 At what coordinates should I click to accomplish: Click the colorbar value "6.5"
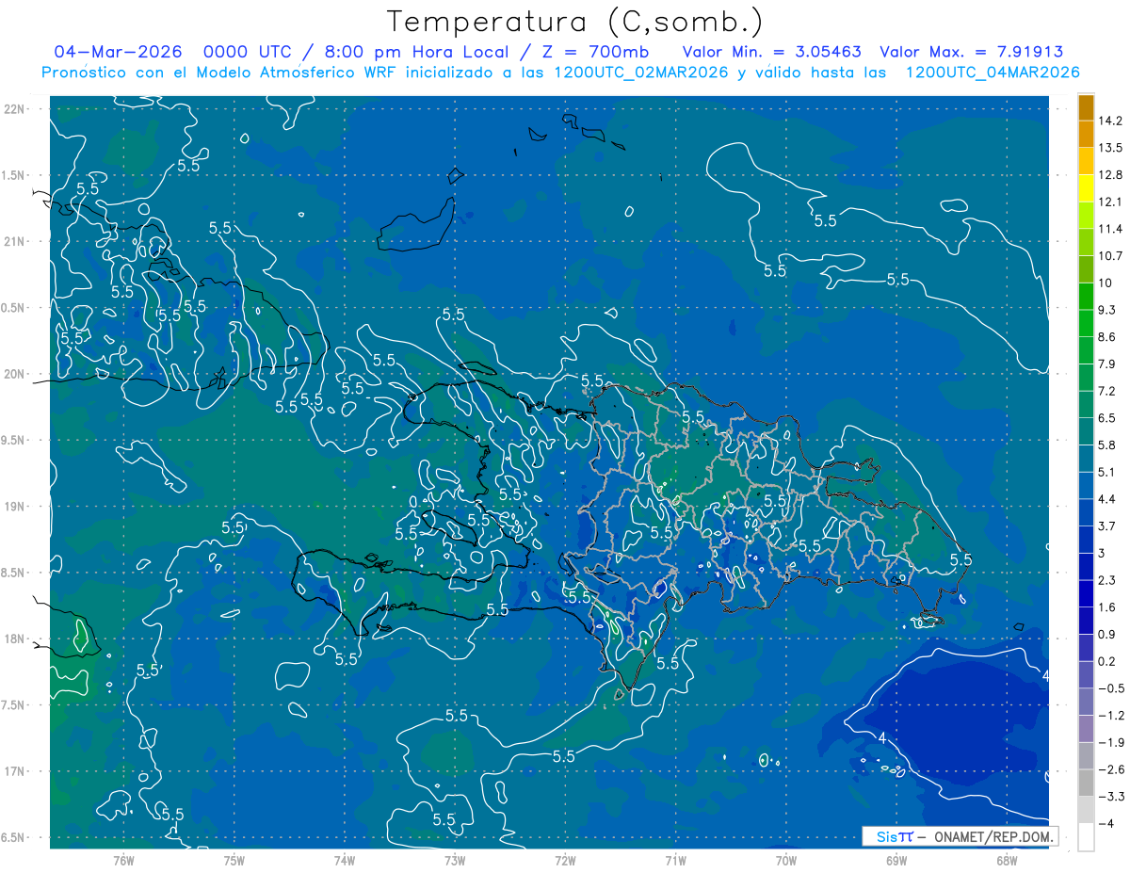click(x=1107, y=418)
